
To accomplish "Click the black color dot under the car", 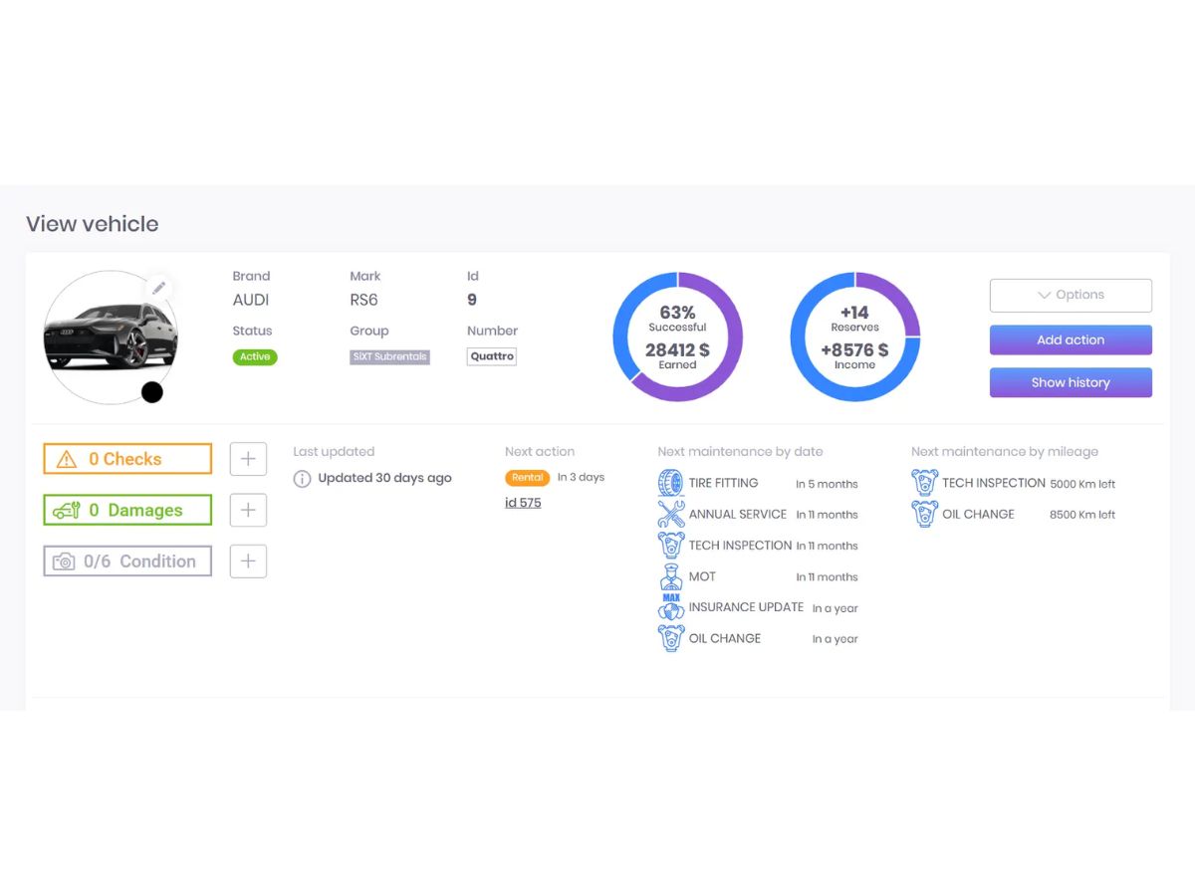I will coord(151,392).
